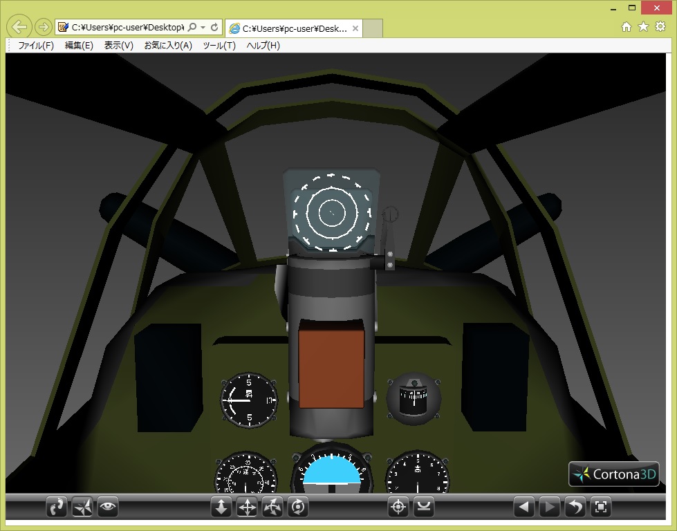Click the Pan four-way arrows icon
Image resolution: width=677 pixels, height=531 pixels.
(247, 507)
